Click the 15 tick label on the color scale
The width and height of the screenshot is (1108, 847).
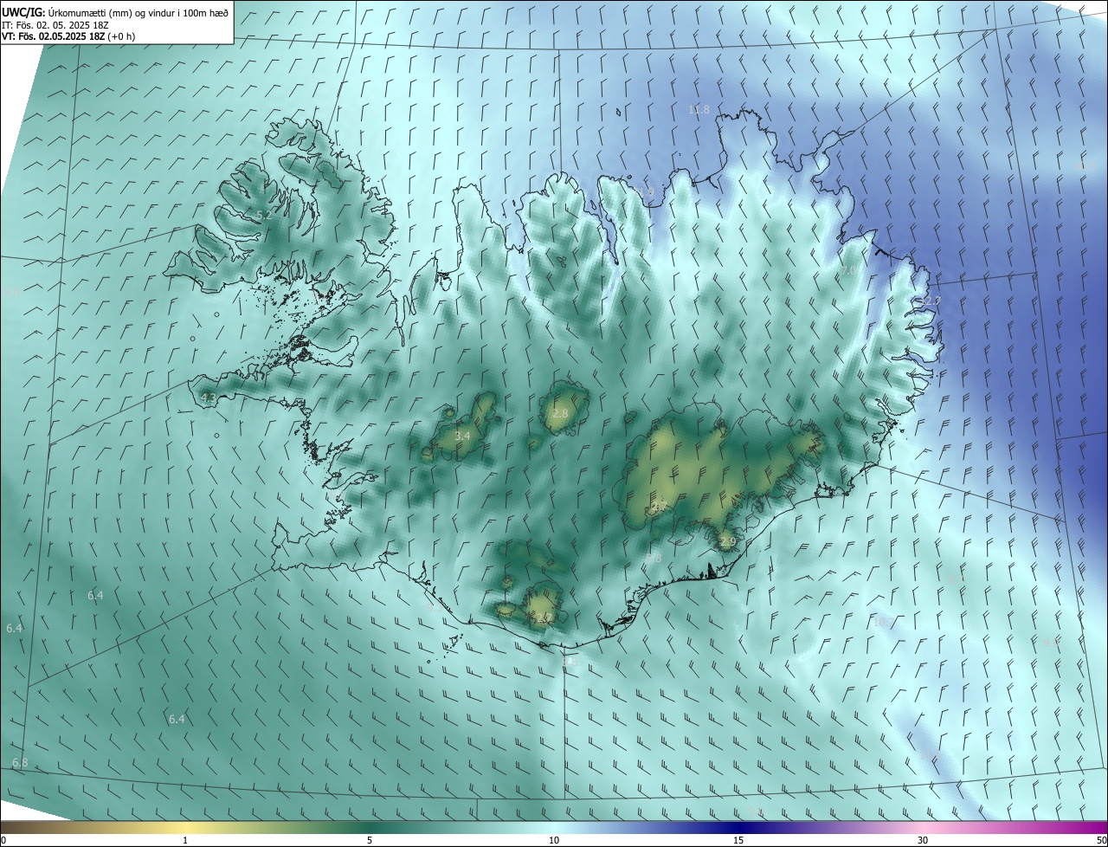click(738, 841)
